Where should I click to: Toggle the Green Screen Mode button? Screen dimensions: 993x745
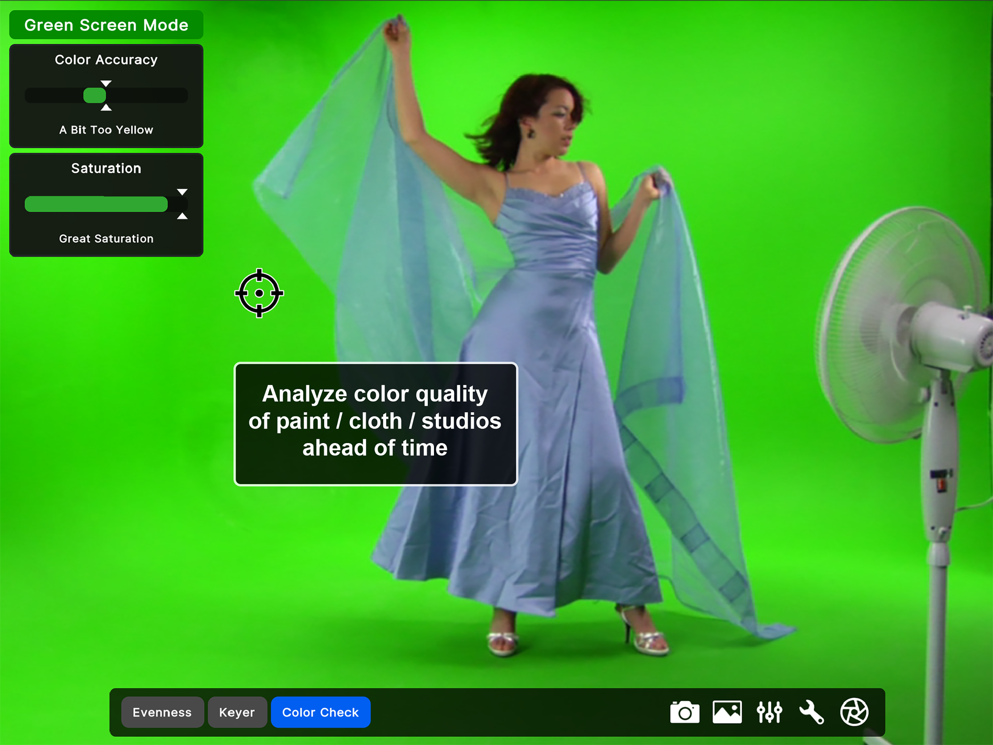click(x=106, y=25)
